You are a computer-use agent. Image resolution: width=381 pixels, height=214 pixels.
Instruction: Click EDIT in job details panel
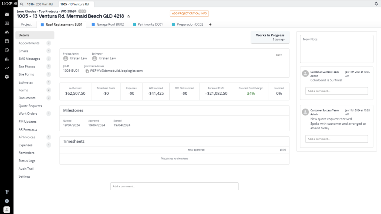tap(279, 55)
